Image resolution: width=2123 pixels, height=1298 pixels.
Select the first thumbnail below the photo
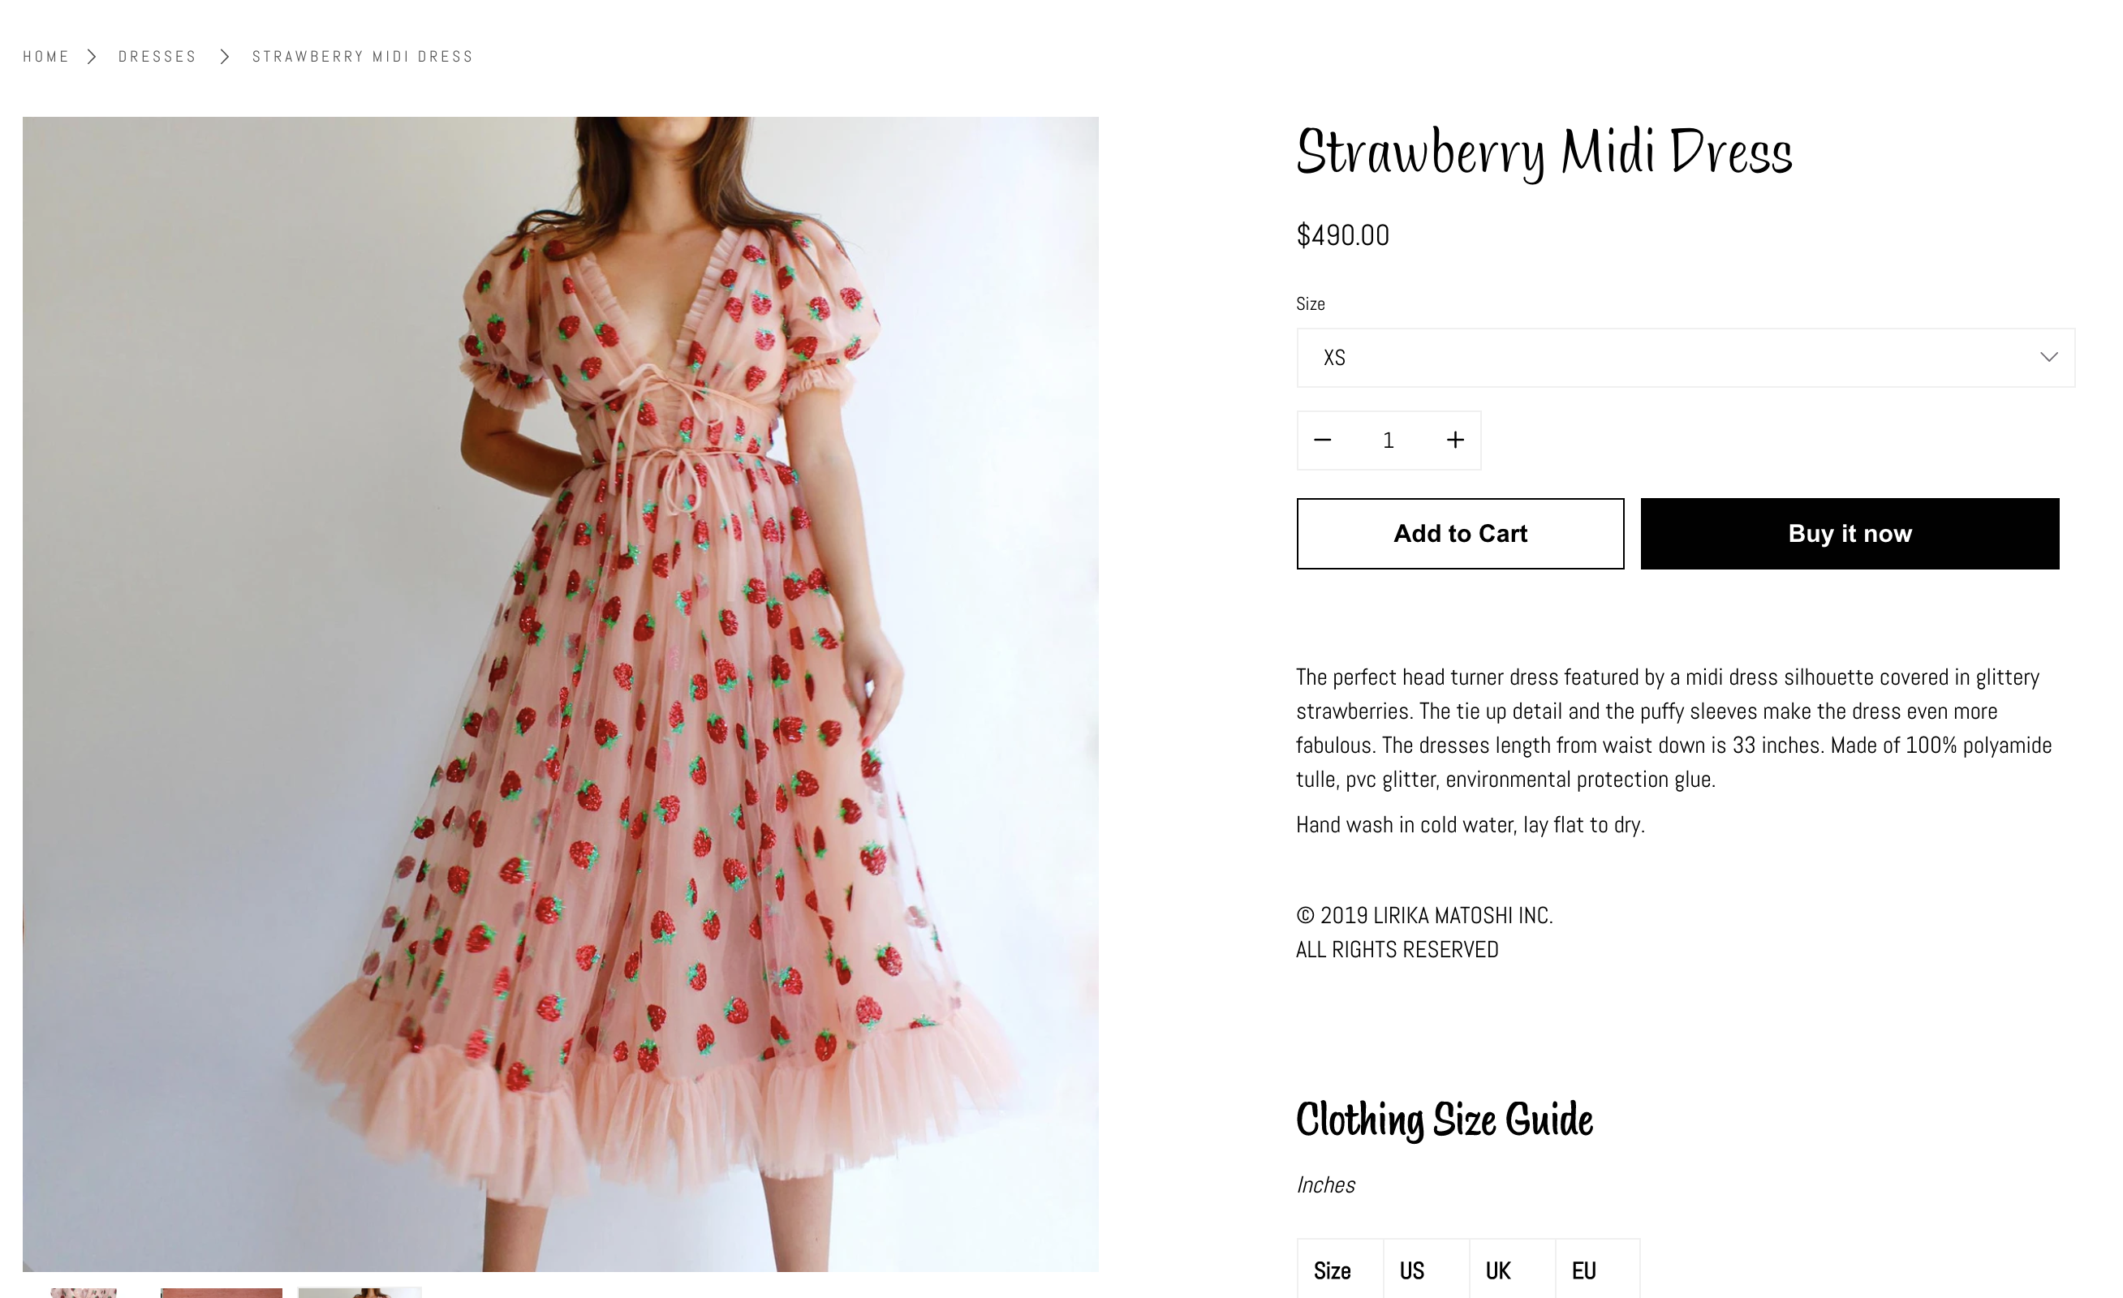pos(84,1292)
